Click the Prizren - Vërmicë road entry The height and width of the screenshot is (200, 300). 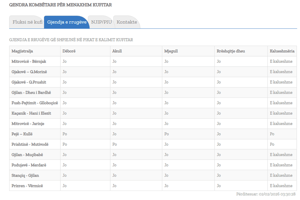pyautogui.click(x=27, y=186)
